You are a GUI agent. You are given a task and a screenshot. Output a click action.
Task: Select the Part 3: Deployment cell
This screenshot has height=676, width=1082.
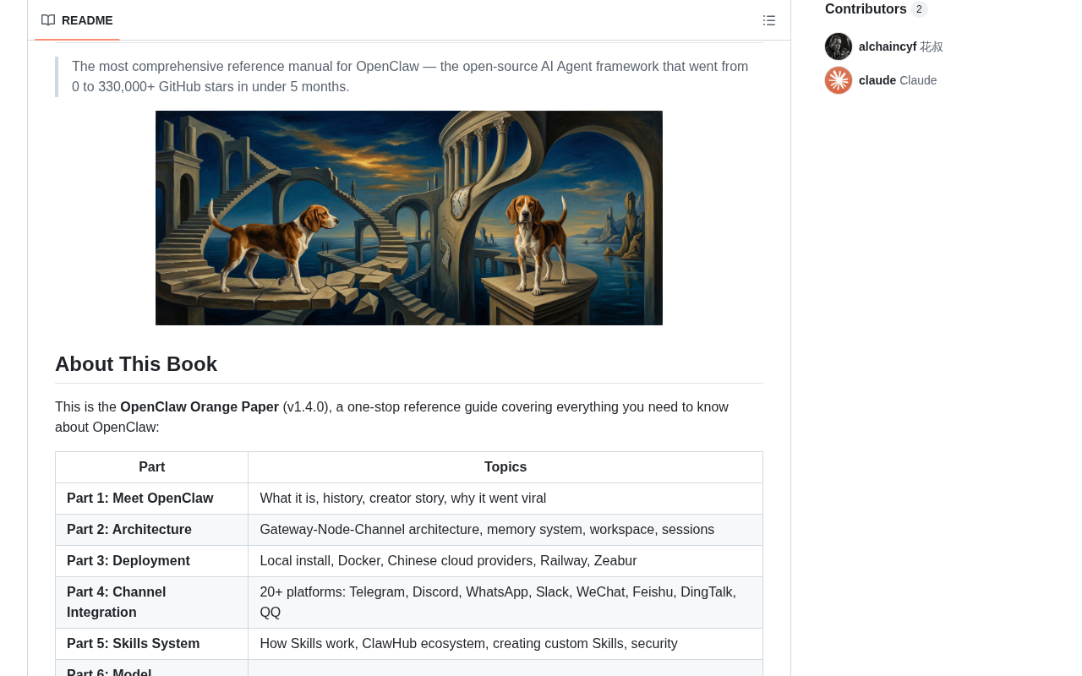[x=152, y=561]
